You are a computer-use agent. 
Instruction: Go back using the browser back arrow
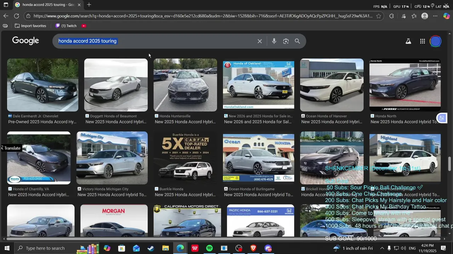click(x=6, y=16)
